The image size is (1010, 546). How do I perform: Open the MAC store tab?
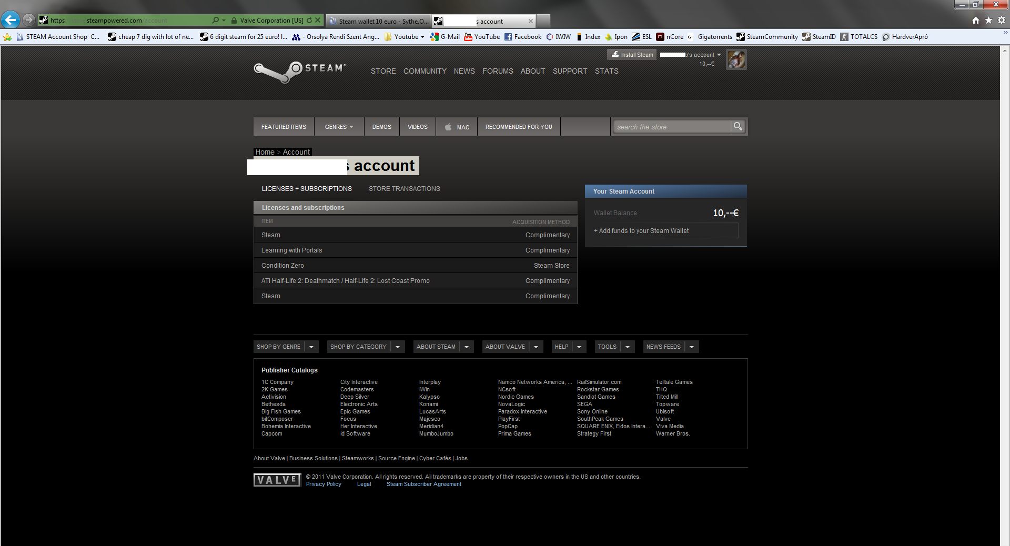(x=457, y=127)
